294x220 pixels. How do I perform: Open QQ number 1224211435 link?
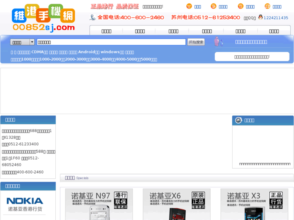(x=276, y=18)
